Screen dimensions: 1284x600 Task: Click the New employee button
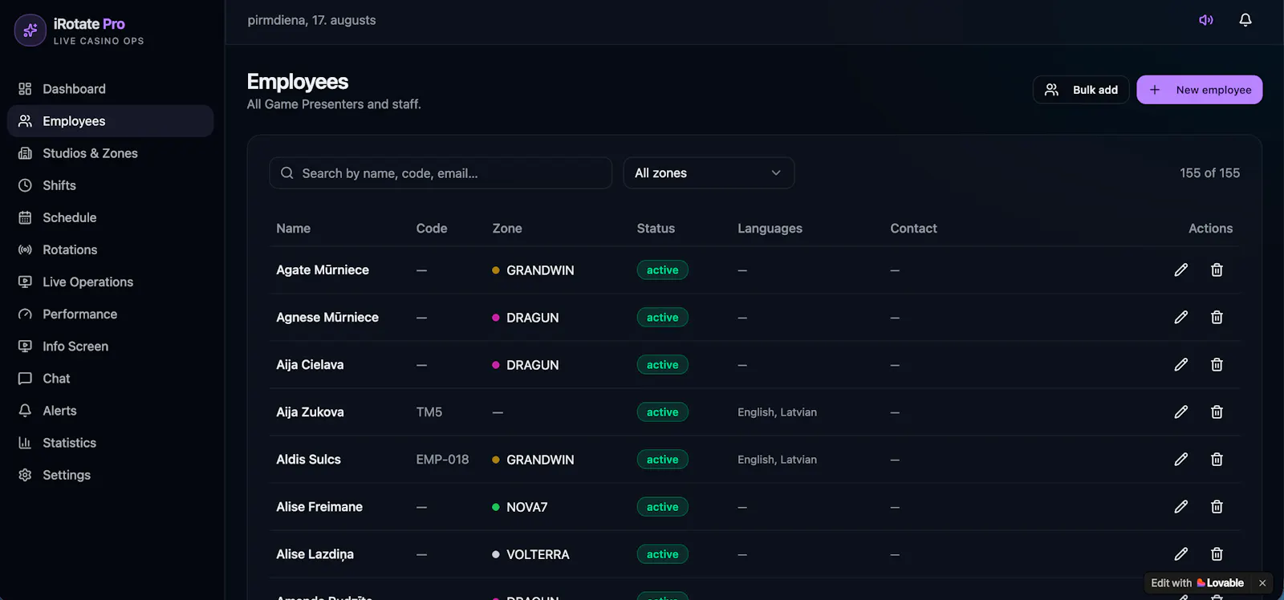(x=1200, y=90)
